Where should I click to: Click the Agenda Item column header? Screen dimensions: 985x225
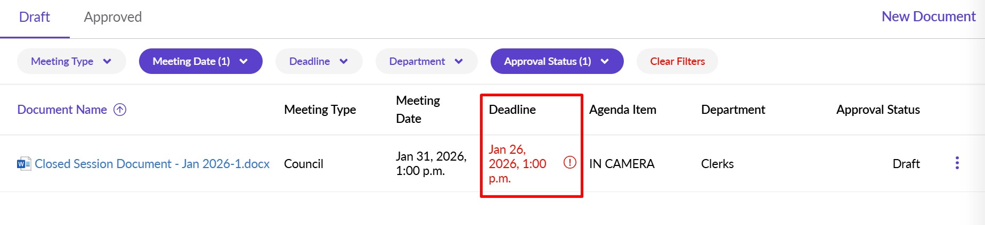[x=622, y=110]
